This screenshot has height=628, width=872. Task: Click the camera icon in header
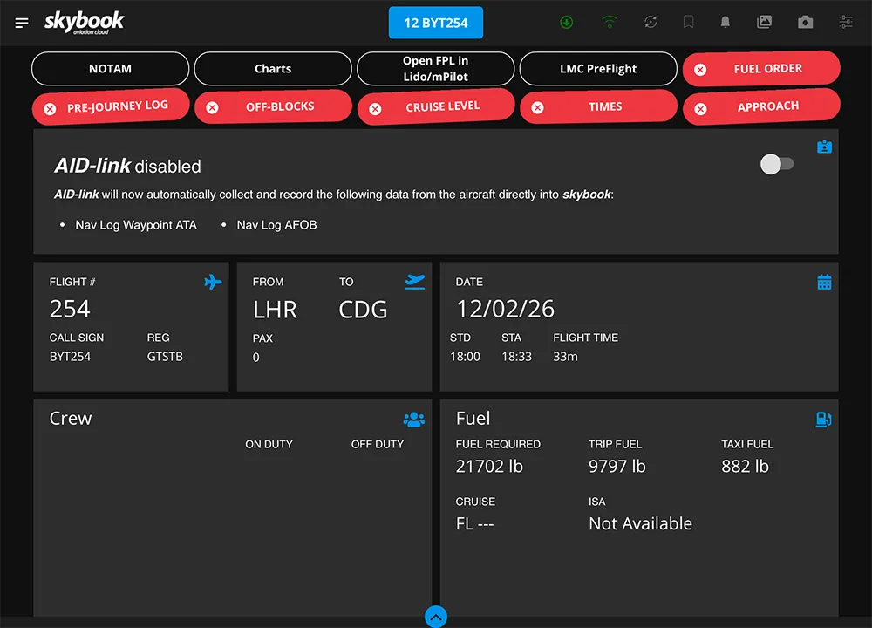pos(806,23)
